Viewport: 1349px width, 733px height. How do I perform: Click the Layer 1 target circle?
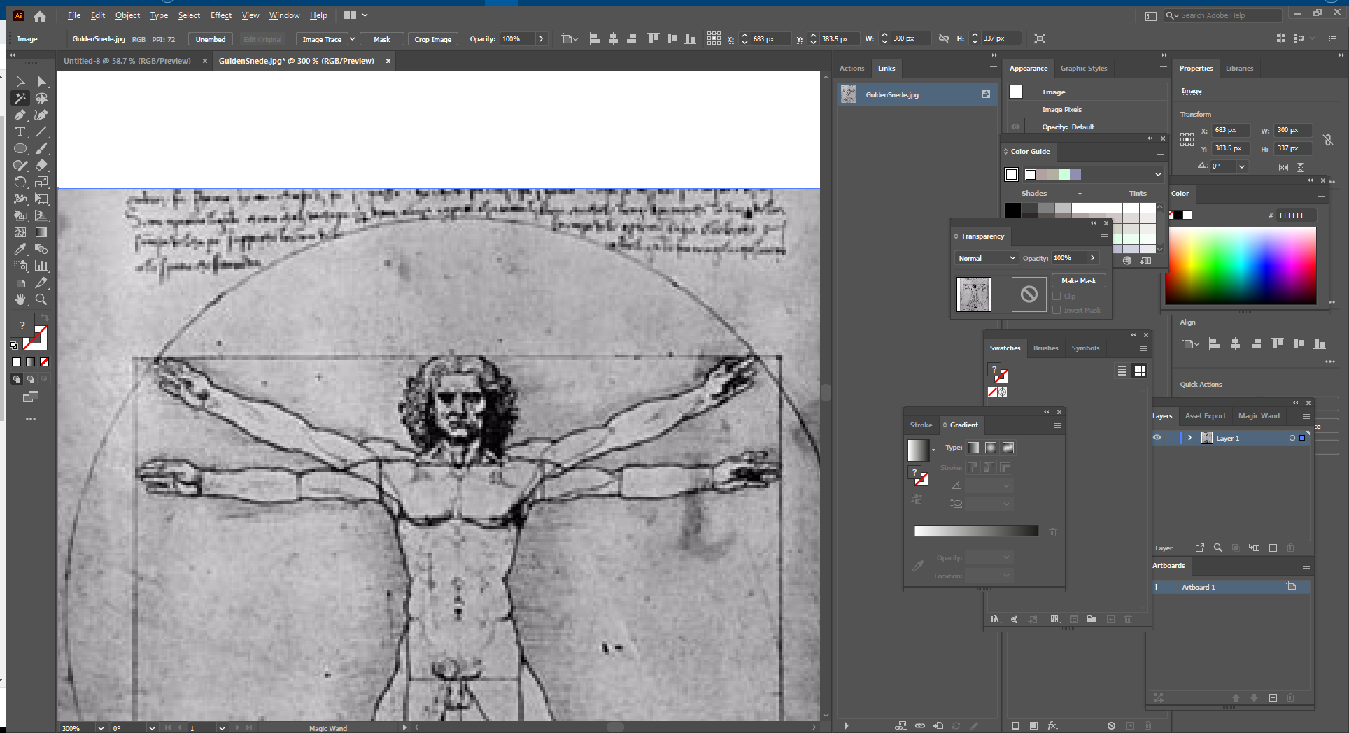click(x=1292, y=438)
